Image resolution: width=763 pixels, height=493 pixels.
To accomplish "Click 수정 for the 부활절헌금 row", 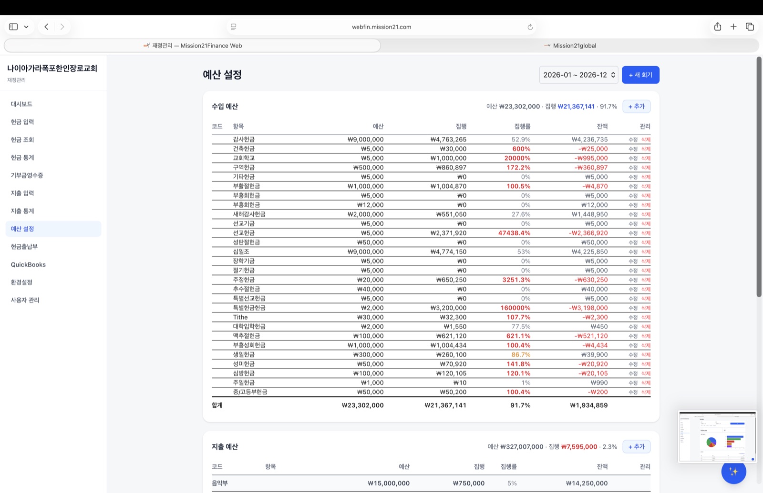I will click(x=633, y=186).
